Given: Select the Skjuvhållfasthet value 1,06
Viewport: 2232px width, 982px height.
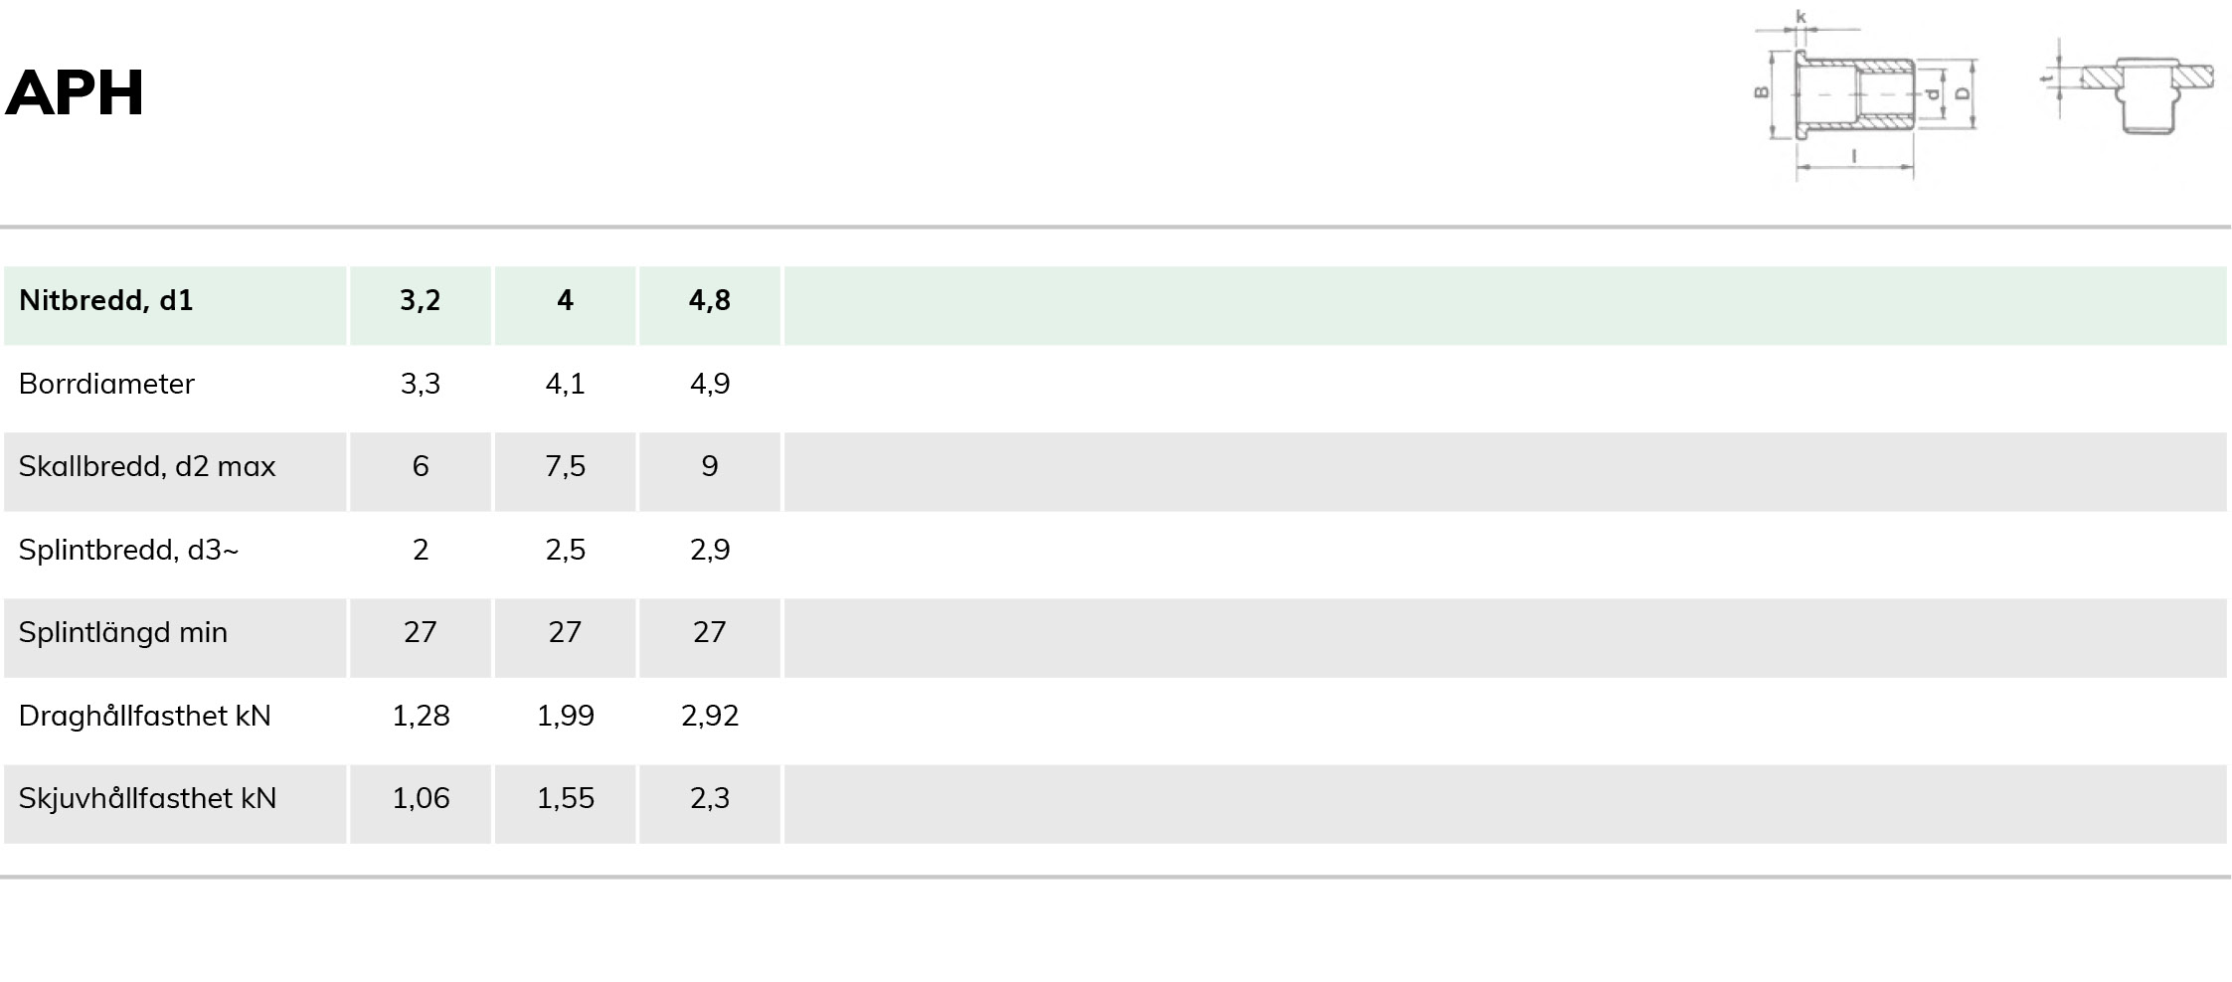Looking at the screenshot, I should click(421, 798).
